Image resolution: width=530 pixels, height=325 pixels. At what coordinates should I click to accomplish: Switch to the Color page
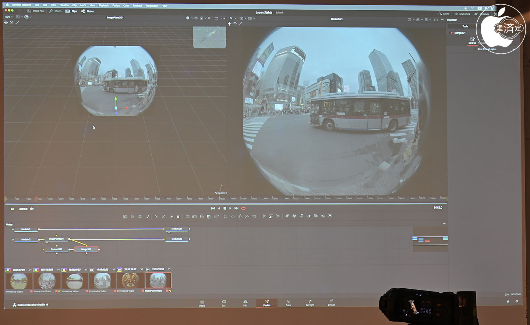288,303
